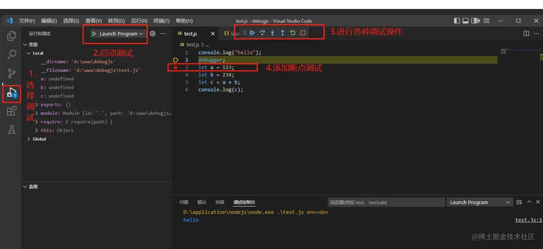Viewport: 543px width, 249px height.
Task: Open editor more actions ellipsis
Action: (536, 34)
